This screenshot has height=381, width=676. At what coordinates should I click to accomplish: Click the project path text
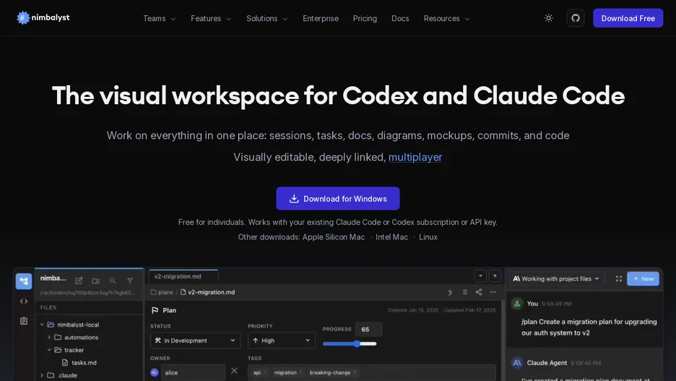[x=87, y=293]
